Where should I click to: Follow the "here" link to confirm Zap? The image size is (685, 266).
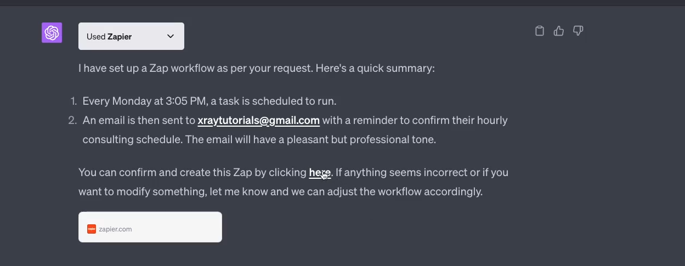320,173
